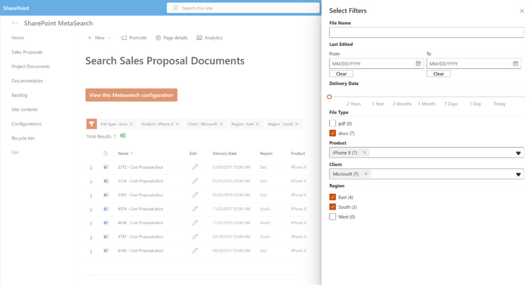
Task: Remove iPhone X tag in Product field
Action: (x=364, y=152)
